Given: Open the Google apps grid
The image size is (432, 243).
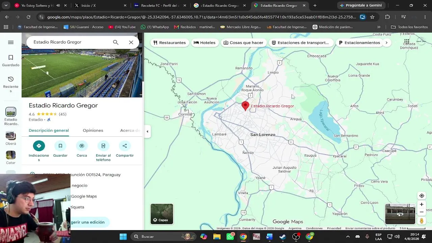Looking at the screenshot, I should pos(407,42).
